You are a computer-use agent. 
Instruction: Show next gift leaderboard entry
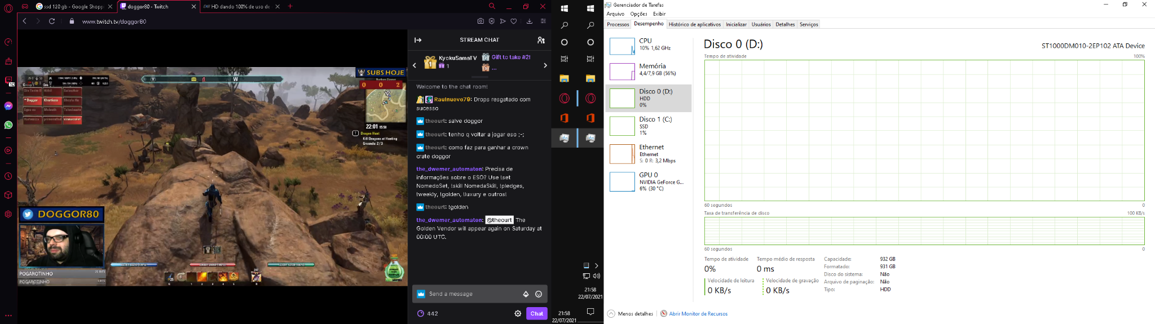[545, 65]
